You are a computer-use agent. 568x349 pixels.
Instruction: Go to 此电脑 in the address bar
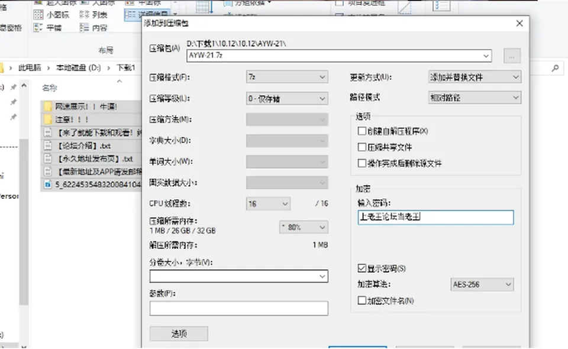tap(30, 67)
